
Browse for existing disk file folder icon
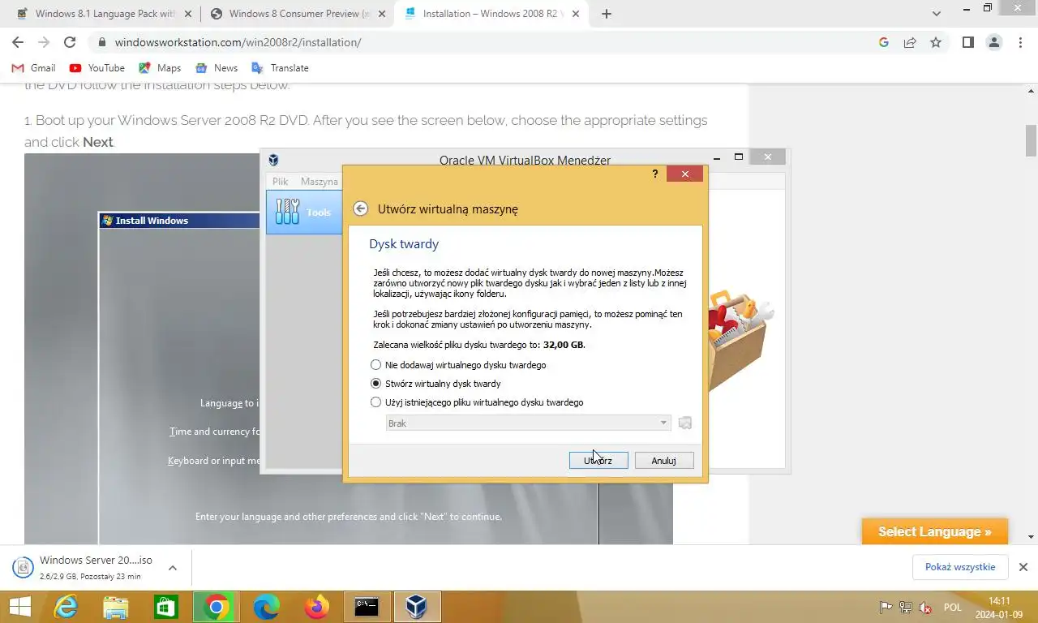pos(685,423)
